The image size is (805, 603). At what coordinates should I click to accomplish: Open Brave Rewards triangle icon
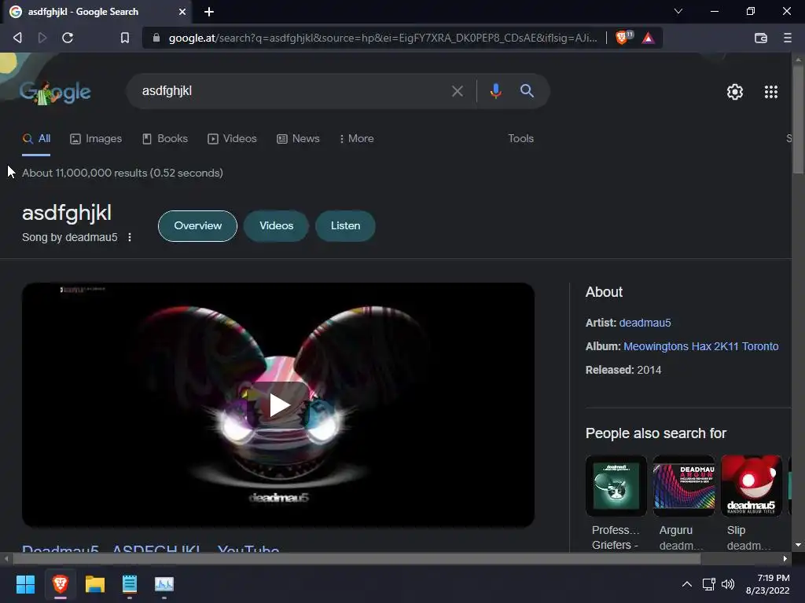[x=649, y=38]
